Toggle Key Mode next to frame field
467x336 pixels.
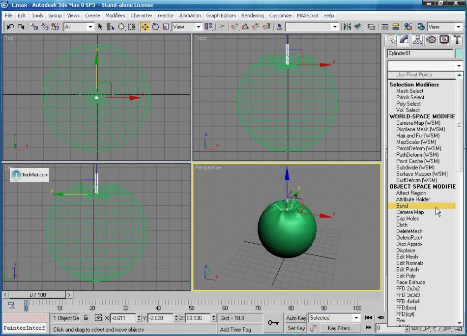click(369, 328)
